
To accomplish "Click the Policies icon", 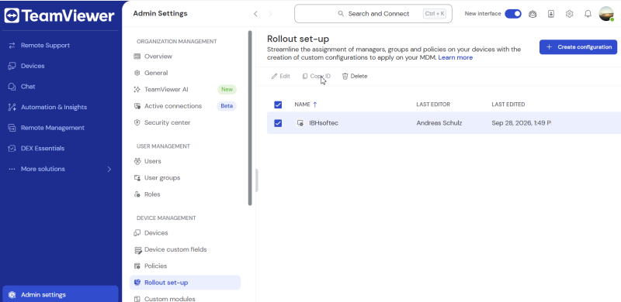I will point(137,266).
